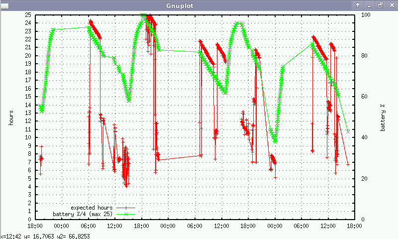
Task: Click the "battery %" right axis label
Action: click(x=383, y=118)
